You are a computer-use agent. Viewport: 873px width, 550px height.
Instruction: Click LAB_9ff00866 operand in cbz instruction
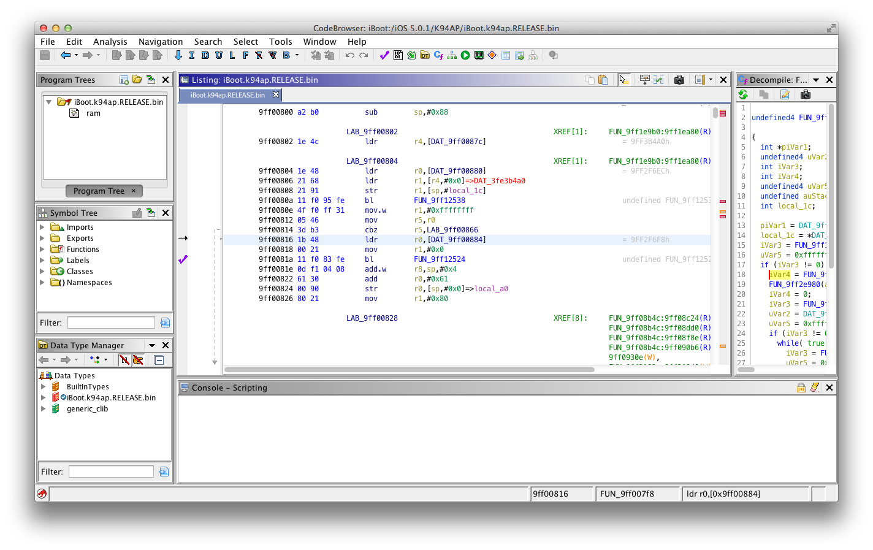click(452, 230)
